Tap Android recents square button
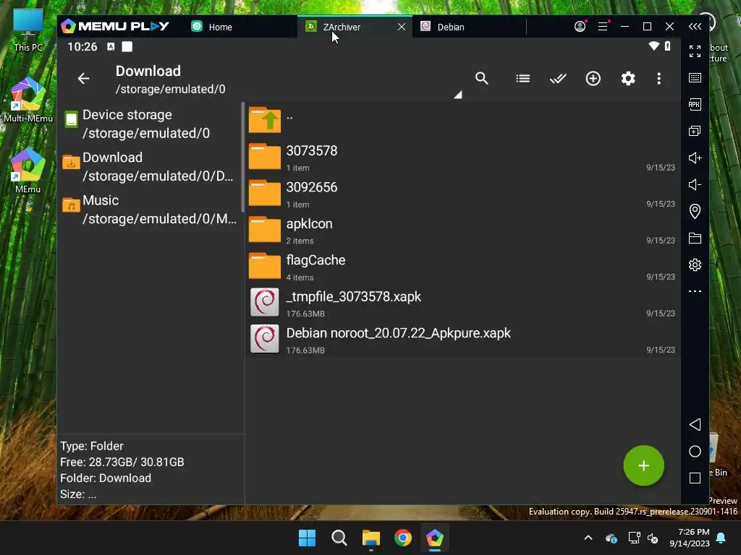This screenshot has height=555, width=741. click(x=695, y=478)
